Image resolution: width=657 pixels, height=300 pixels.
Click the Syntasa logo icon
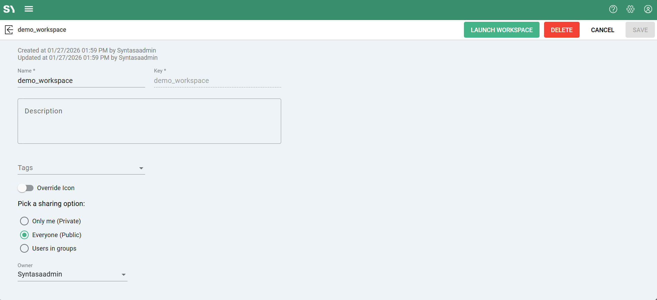pos(9,9)
